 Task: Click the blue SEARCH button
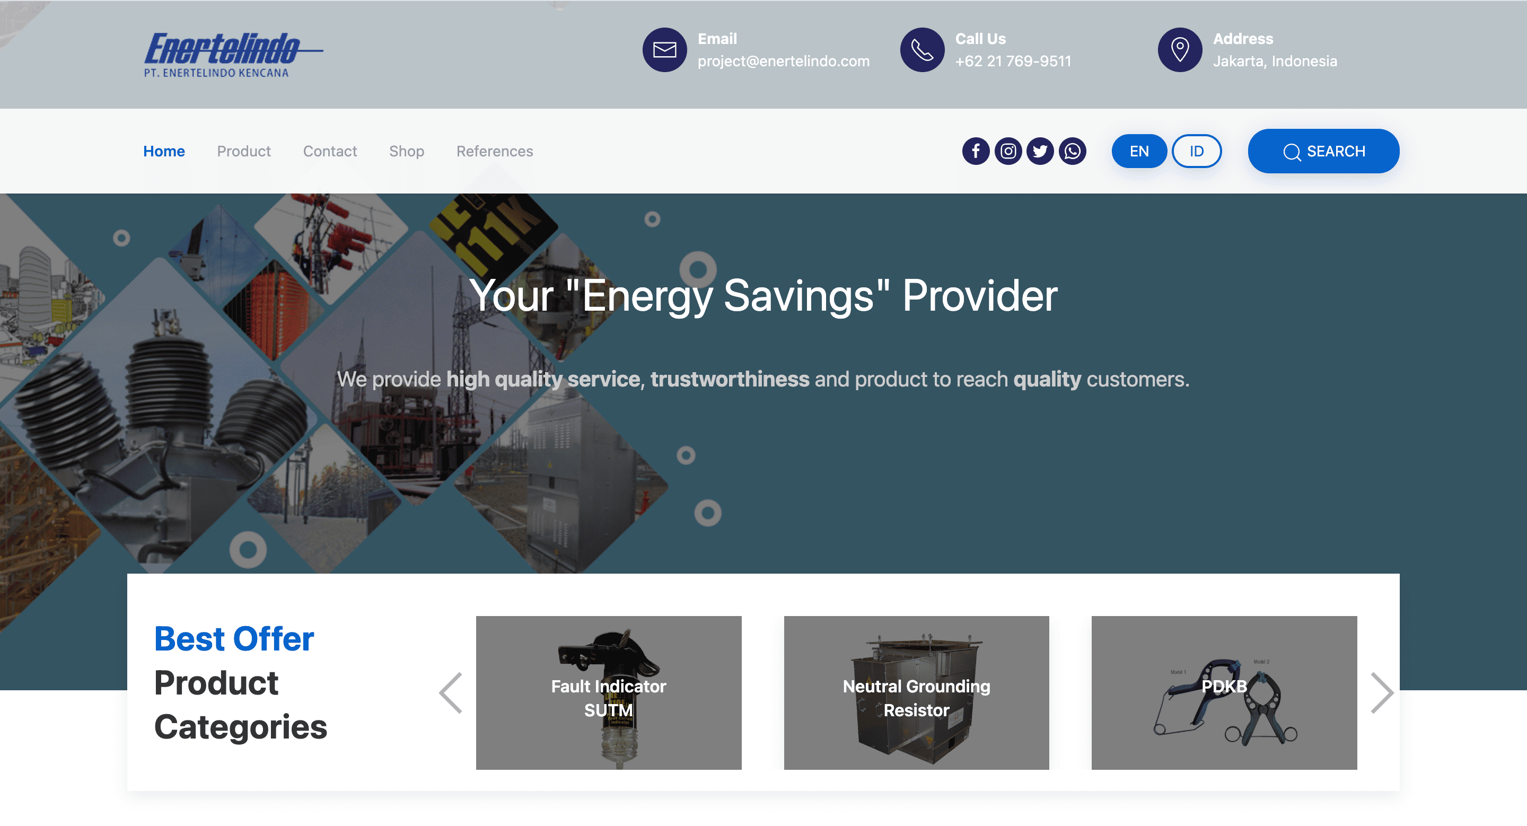point(1324,151)
